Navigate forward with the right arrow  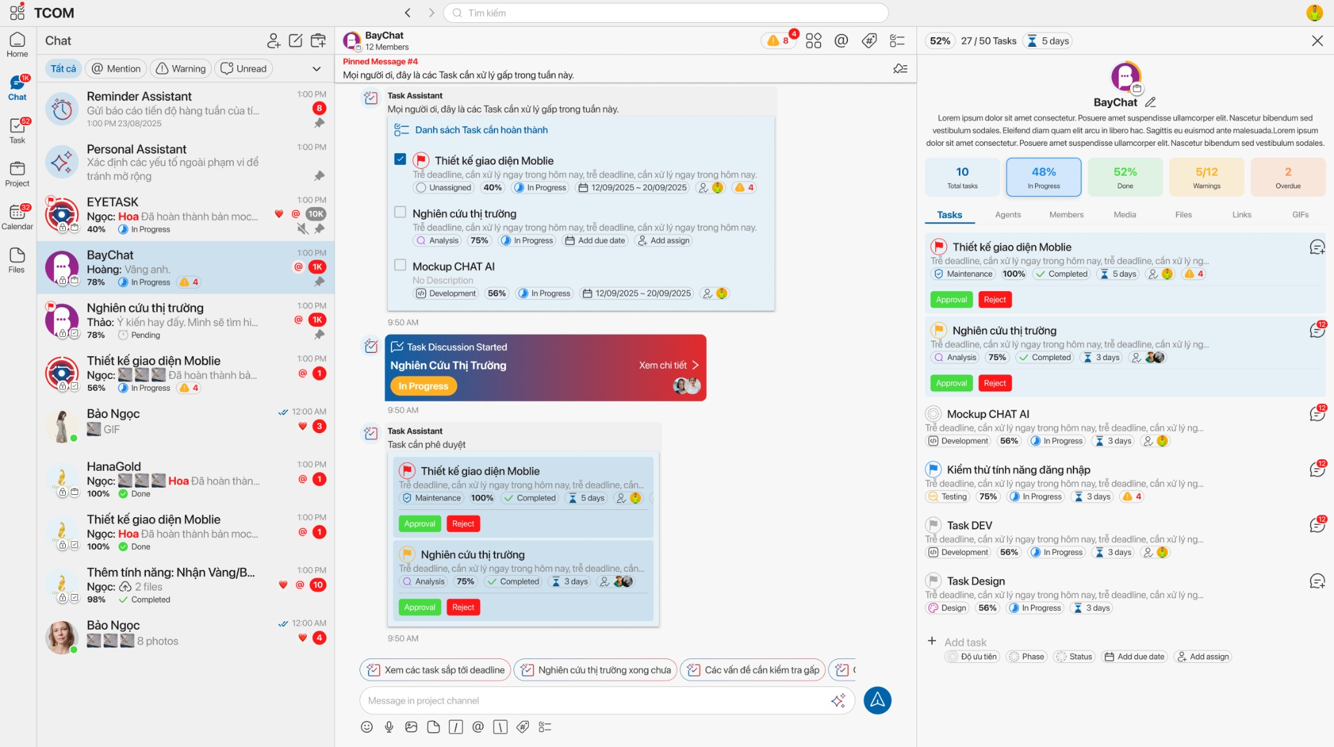click(431, 13)
